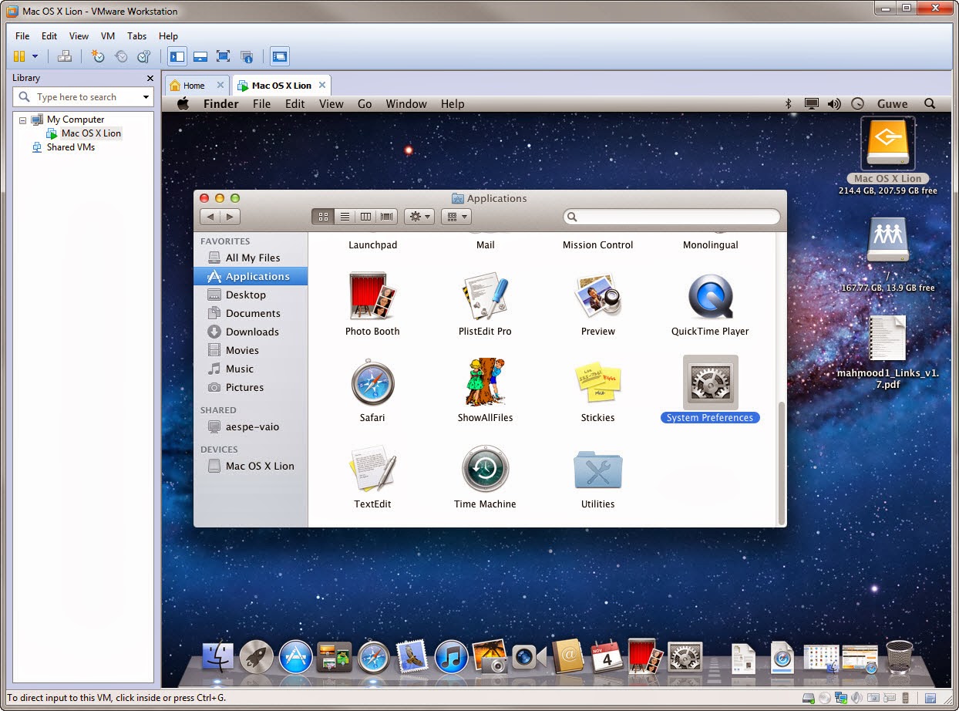Open Safari from the Applications window
The image size is (959, 711).
(x=372, y=383)
